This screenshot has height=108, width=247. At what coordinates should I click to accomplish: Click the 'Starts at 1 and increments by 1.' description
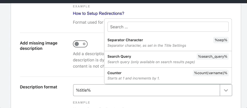tap(134, 78)
